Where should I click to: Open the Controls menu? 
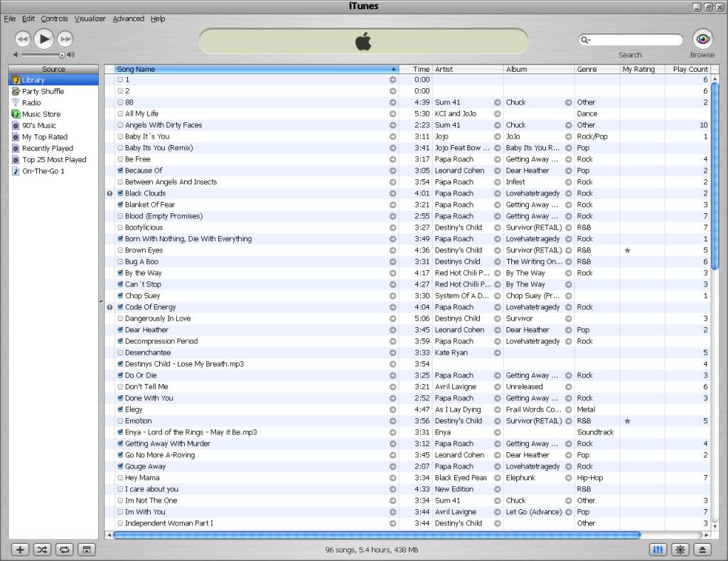point(54,18)
